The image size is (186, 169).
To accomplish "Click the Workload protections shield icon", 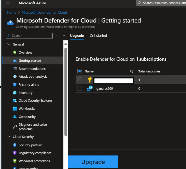I will click(15, 161).
